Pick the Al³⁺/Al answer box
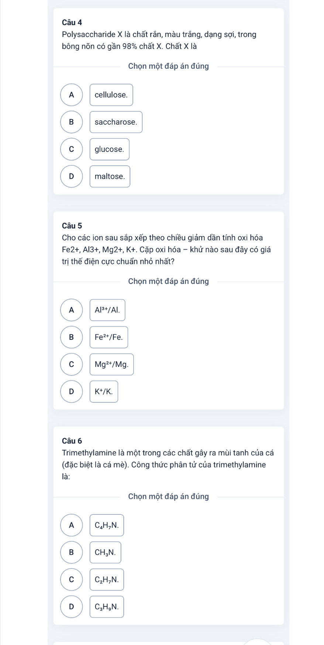The width and height of the screenshot is (324, 645). (107, 310)
